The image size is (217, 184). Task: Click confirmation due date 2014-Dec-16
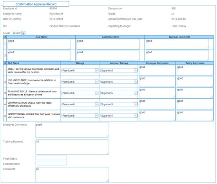178,19
